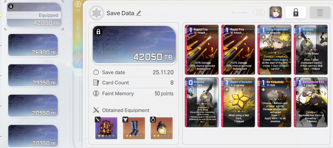Viewport: 333px width, 148px height.
Task: Click the pencil edit icon beside Save Data
Action: [138, 13]
